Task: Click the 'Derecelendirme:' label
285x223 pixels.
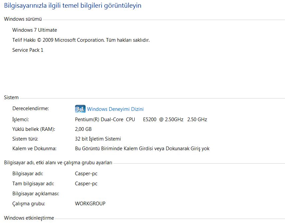Action: (31, 108)
